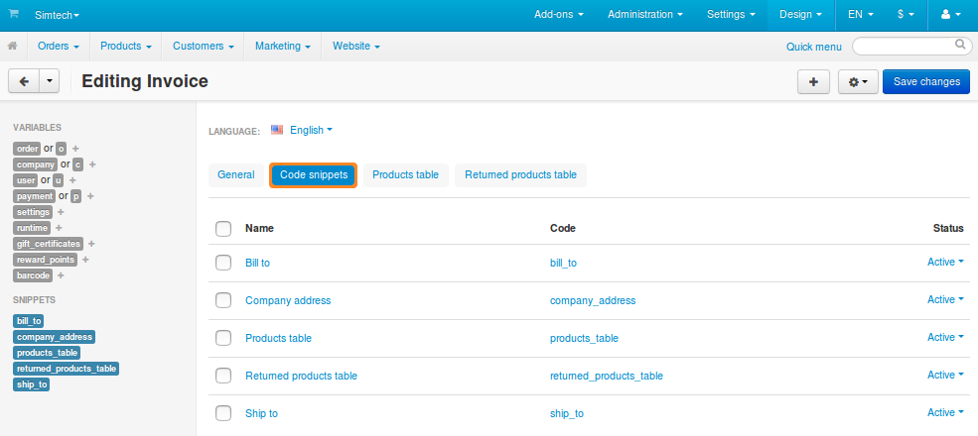Open the Administration menu
This screenshot has height=436, width=978.
pyautogui.click(x=645, y=14)
